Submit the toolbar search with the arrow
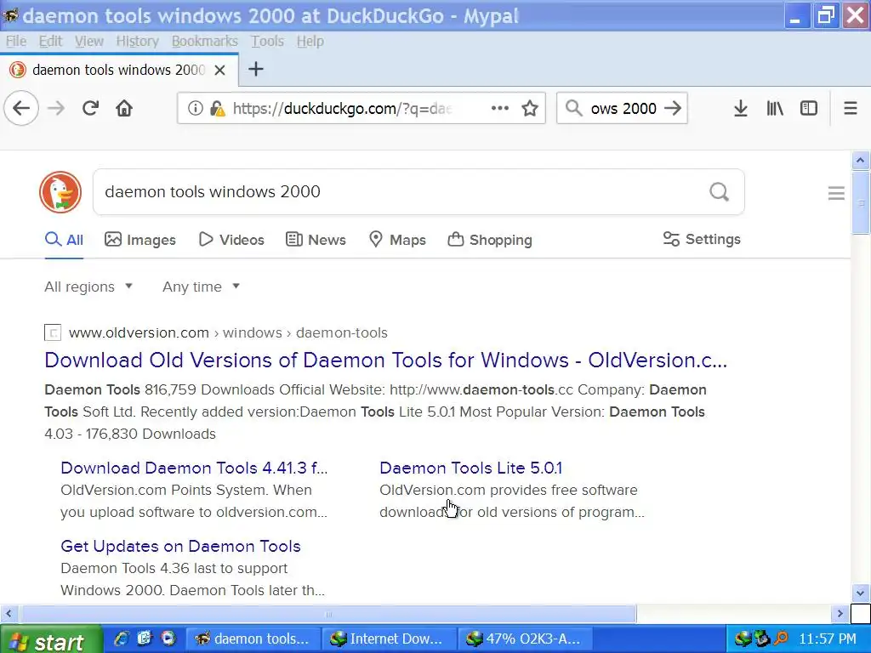 tap(673, 108)
